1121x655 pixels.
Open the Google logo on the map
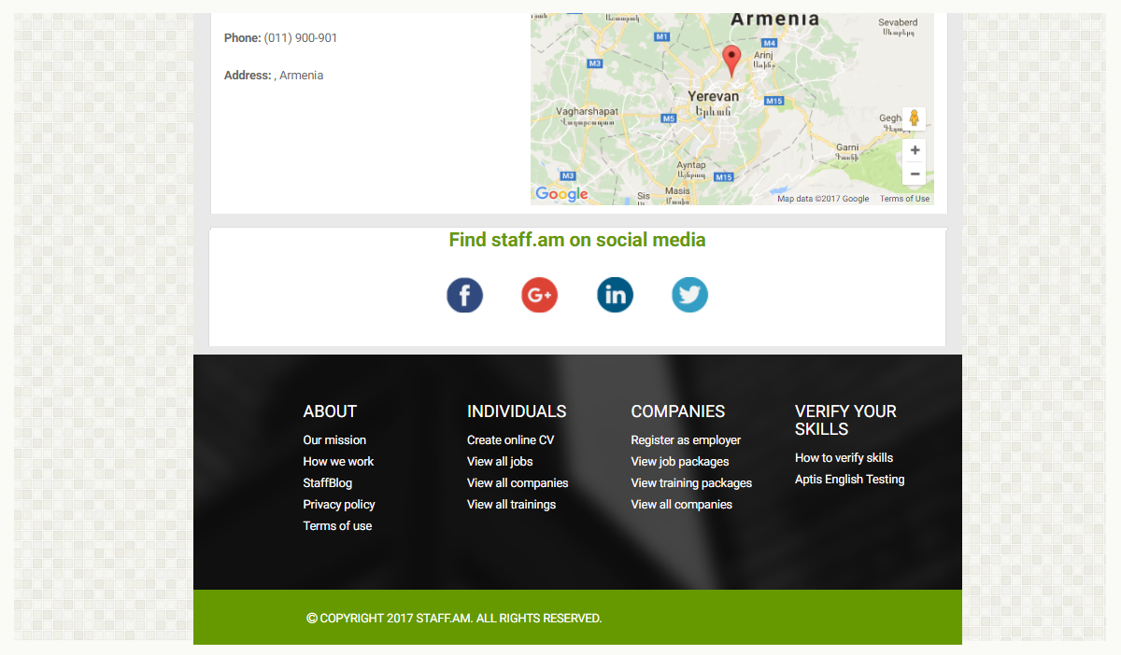coord(561,194)
